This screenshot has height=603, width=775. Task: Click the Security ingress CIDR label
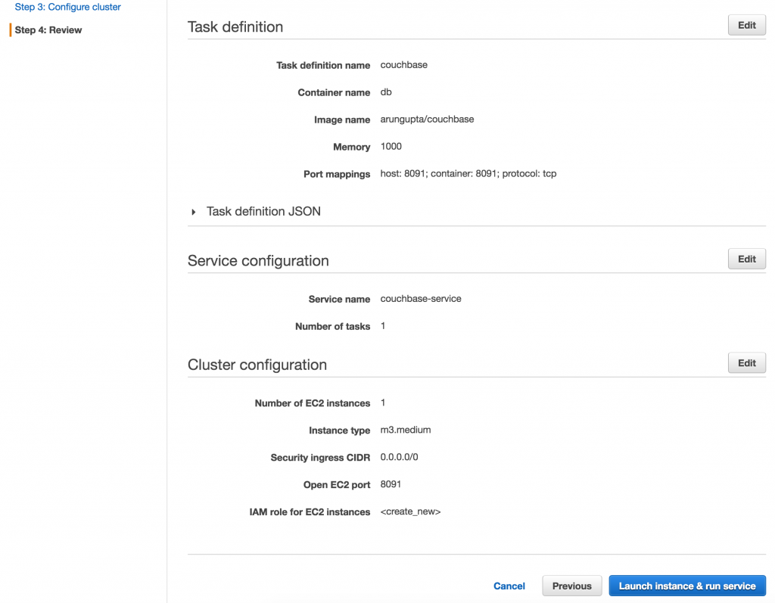(x=320, y=458)
